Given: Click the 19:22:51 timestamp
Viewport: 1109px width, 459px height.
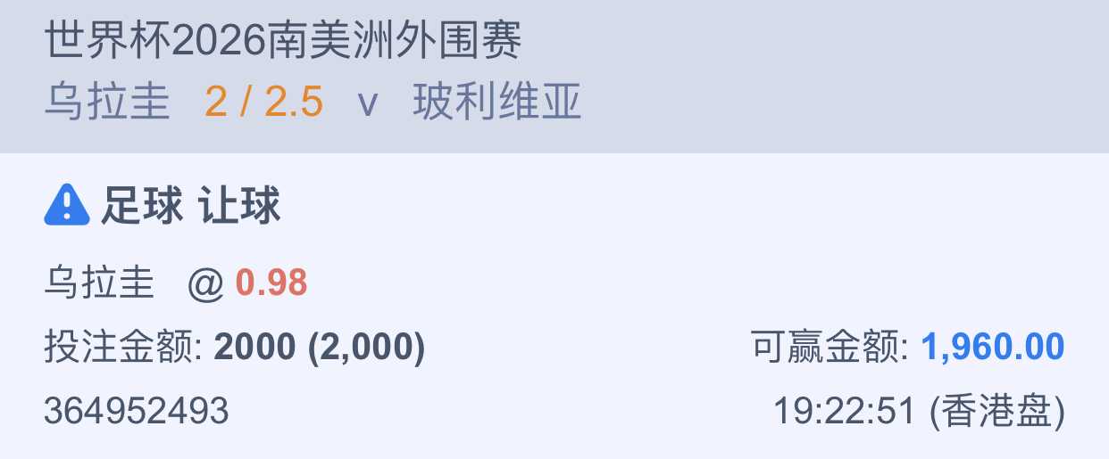Looking at the screenshot, I should pos(845,411).
